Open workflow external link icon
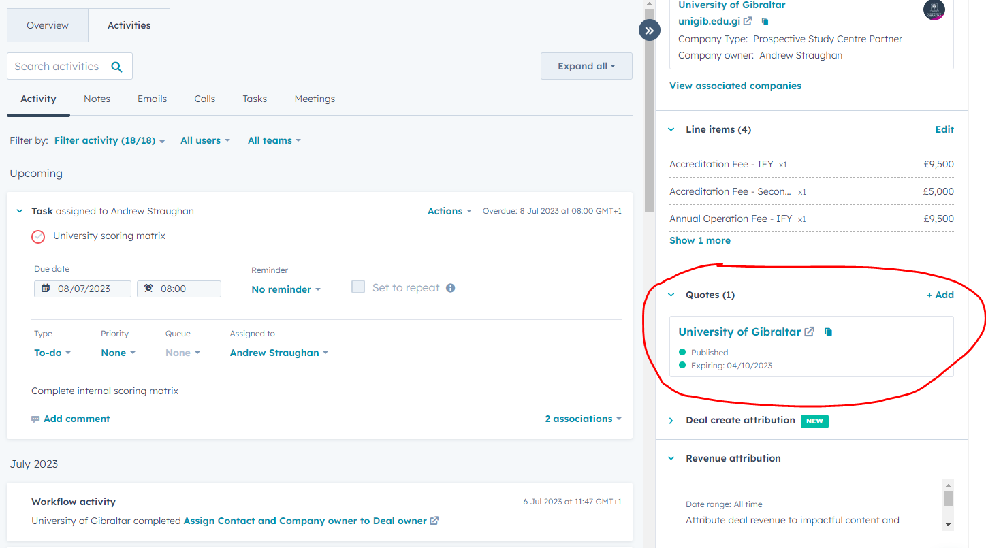Screen dimensions: 986x548 coord(434,521)
